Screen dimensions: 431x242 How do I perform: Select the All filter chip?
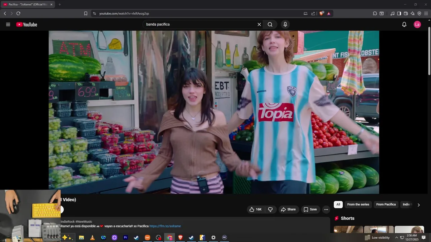(x=338, y=204)
